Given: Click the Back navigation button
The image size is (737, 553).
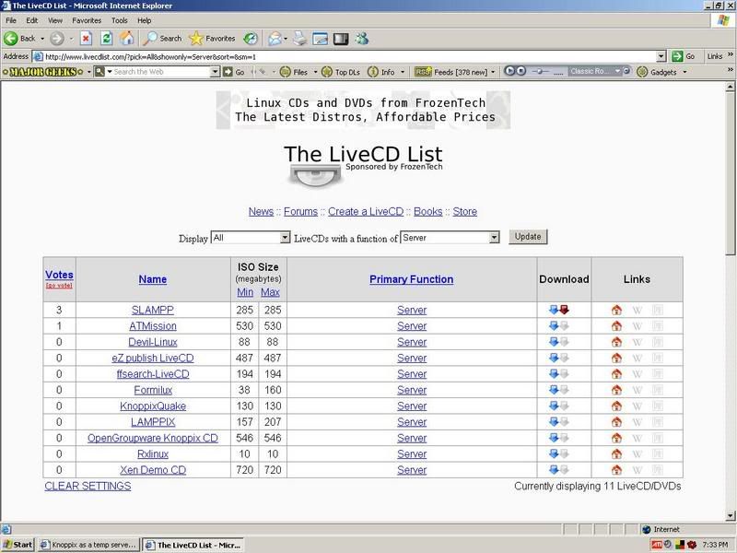Looking at the screenshot, I should pyautogui.click(x=19, y=39).
